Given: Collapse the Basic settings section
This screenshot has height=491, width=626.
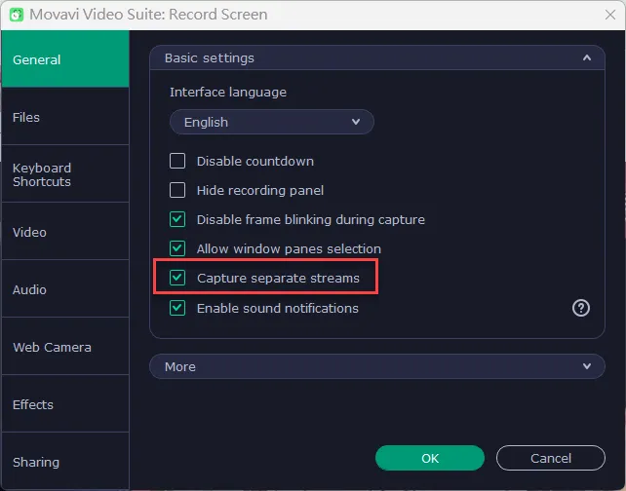Looking at the screenshot, I should pos(377,57).
